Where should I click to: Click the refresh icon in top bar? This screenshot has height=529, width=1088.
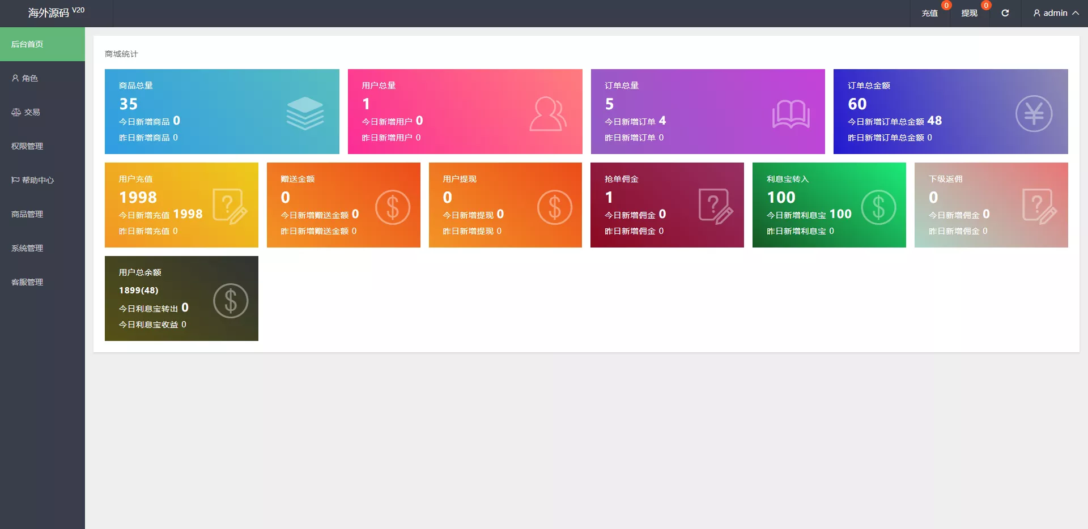[x=1005, y=13]
